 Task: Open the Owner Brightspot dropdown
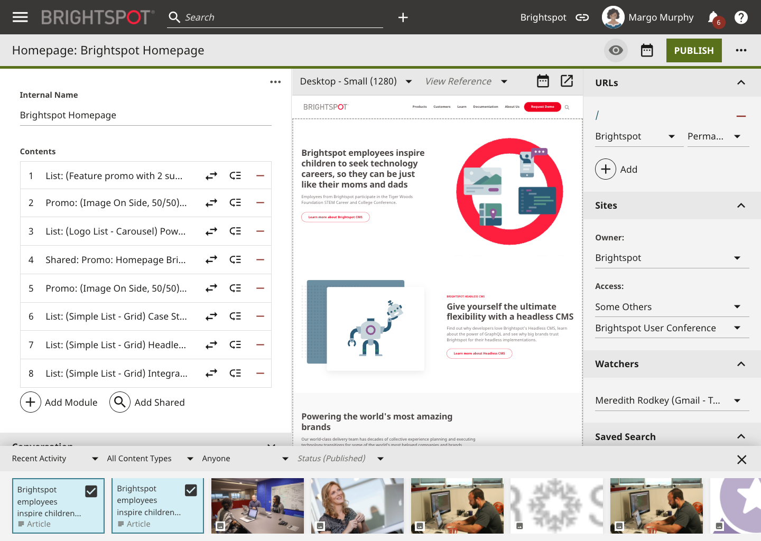(x=672, y=258)
